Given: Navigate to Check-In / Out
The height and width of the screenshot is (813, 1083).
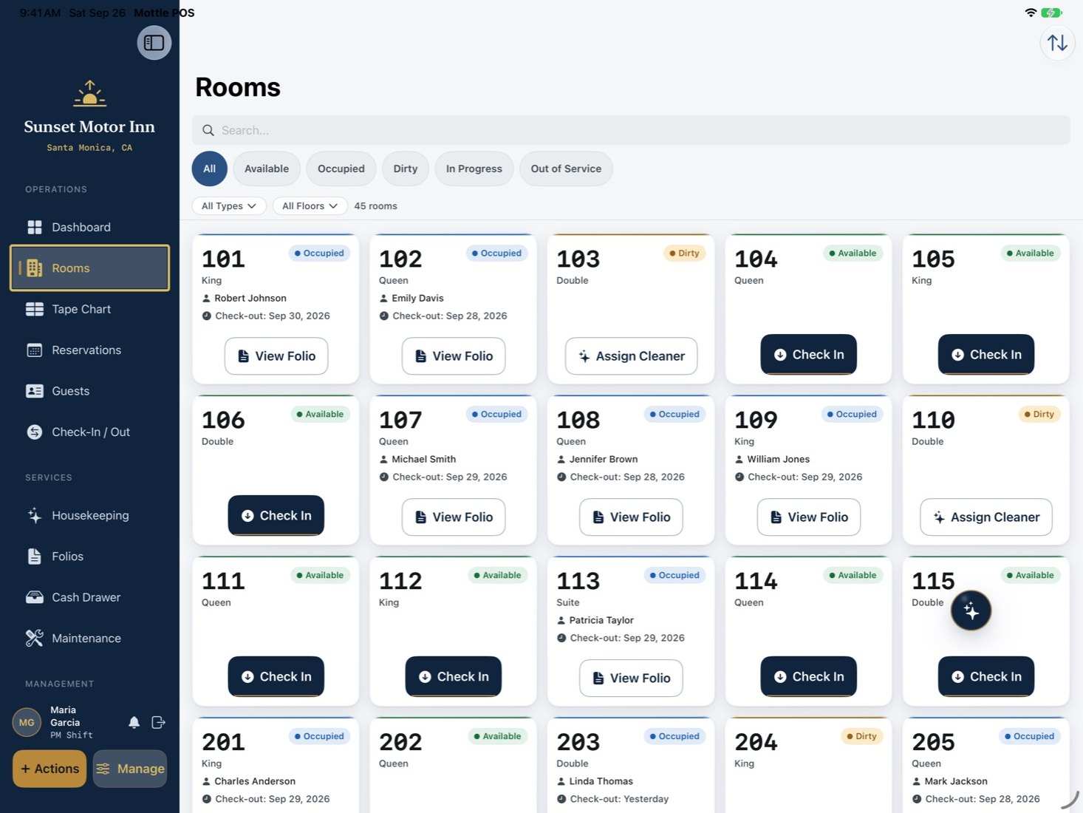Looking at the screenshot, I should (89, 432).
